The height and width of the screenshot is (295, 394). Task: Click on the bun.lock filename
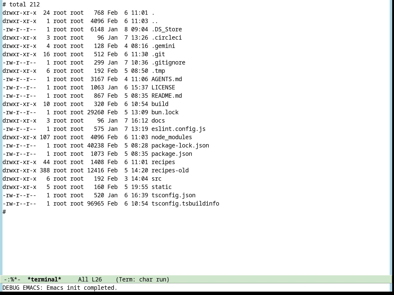click(x=165, y=112)
